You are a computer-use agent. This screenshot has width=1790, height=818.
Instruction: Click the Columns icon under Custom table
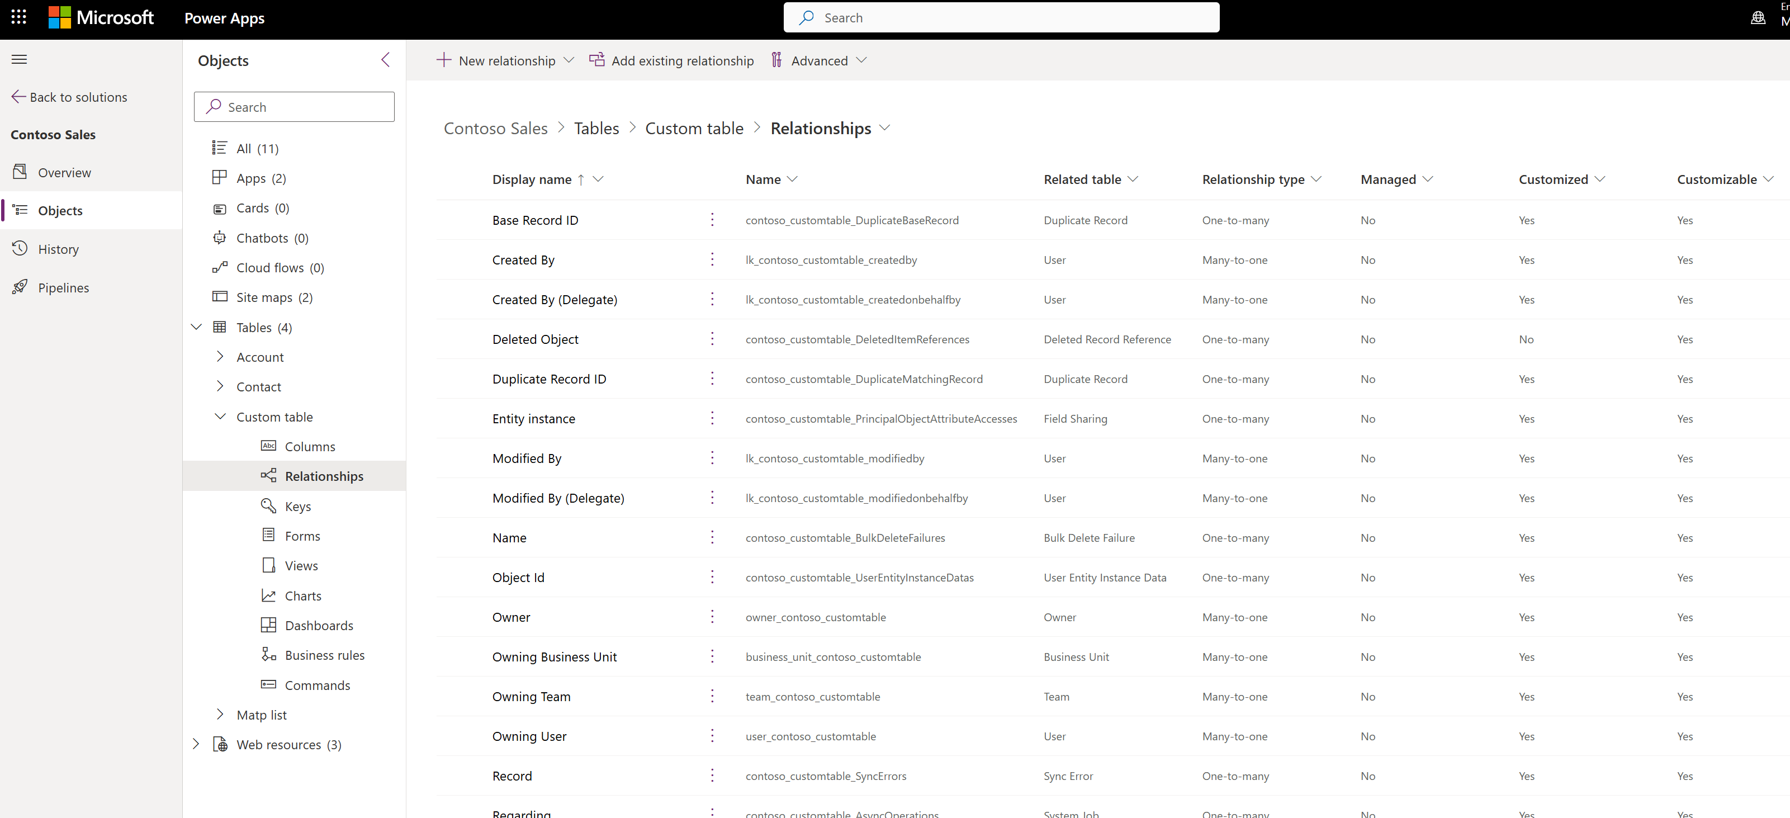(x=267, y=446)
